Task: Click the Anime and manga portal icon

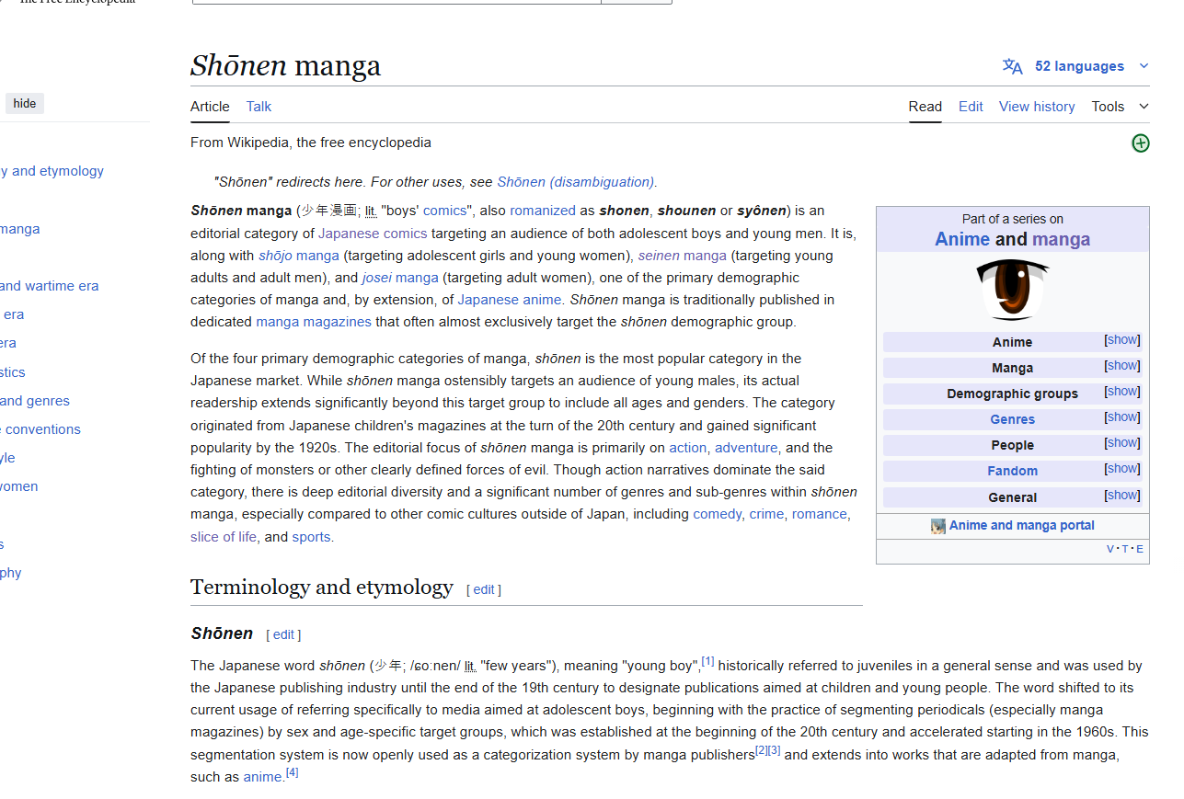Action: coord(937,526)
